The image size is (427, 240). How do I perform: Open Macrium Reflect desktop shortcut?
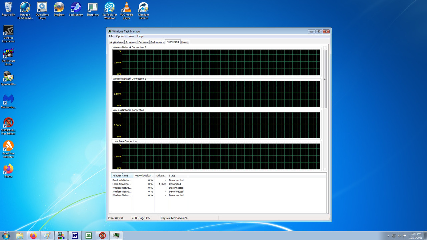pyautogui.click(x=143, y=10)
